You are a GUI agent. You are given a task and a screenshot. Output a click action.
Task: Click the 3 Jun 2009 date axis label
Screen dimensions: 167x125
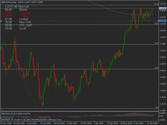tap(139, 123)
